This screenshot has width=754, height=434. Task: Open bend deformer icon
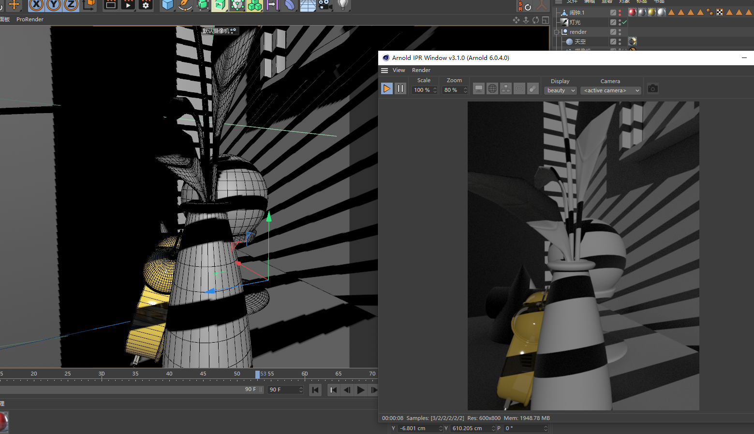(289, 5)
